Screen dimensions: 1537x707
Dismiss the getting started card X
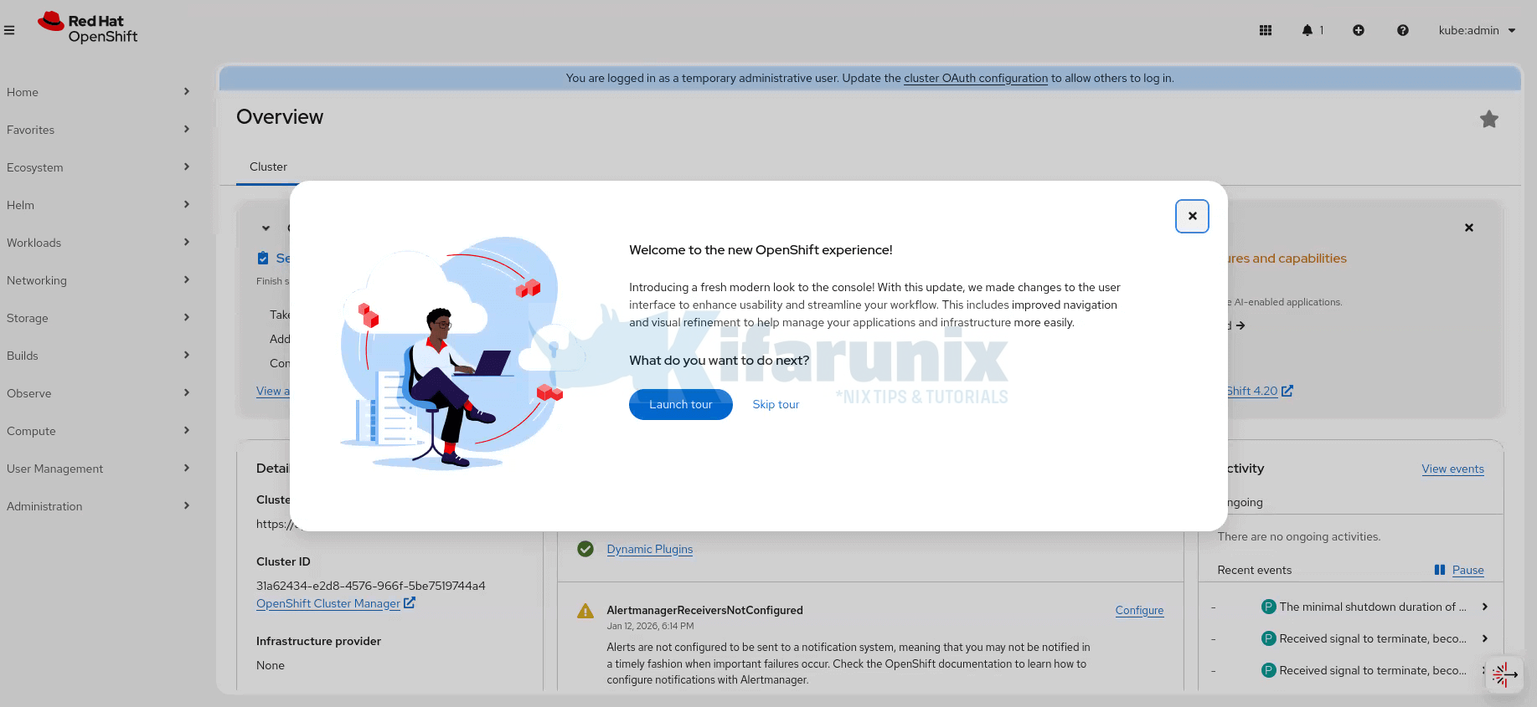1469,228
